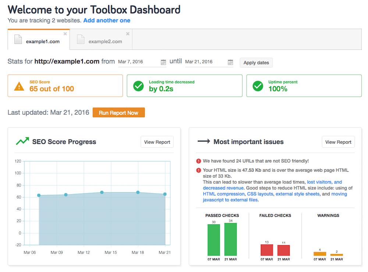Switch to the example2.com tab
This screenshot has height=272, width=368.
(x=106, y=41)
